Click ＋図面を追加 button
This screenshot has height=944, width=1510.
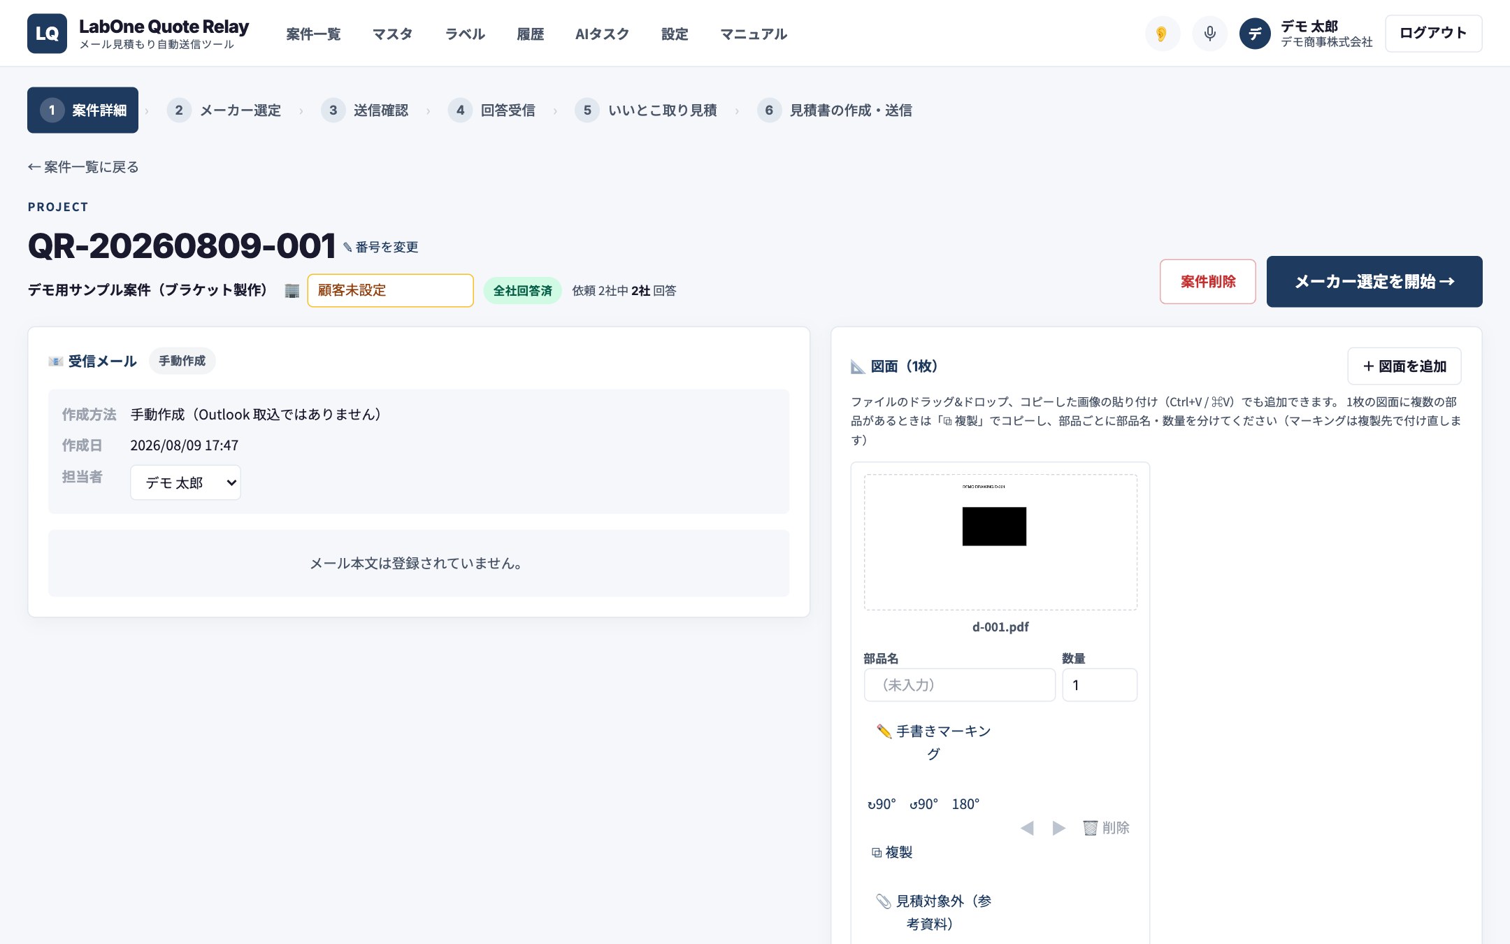[1404, 366]
